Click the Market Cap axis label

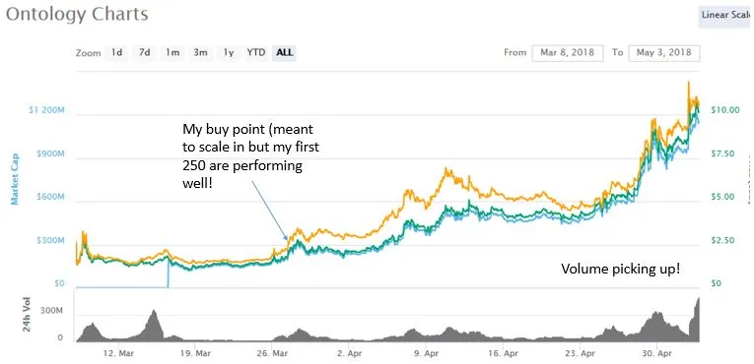coord(16,179)
